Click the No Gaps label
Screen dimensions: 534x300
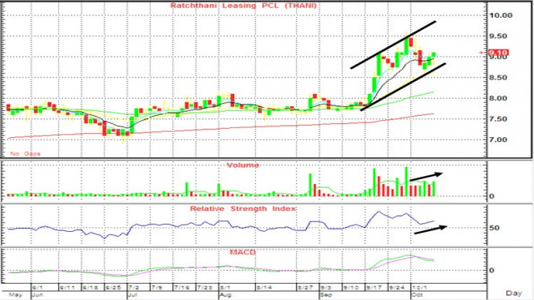pyautogui.click(x=25, y=154)
